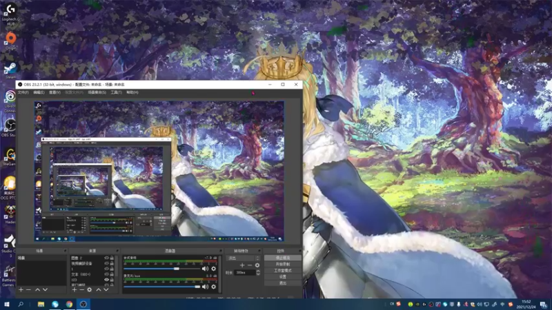The height and width of the screenshot is (310, 552).
Task: Lock the 图像 2 source
Action: pos(112,258)
